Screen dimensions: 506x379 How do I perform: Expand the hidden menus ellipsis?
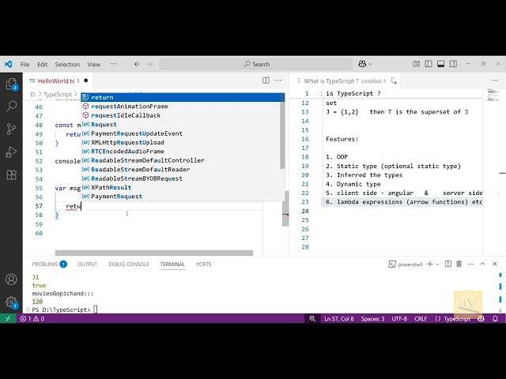pyautogui.click(x=113, y=64)
